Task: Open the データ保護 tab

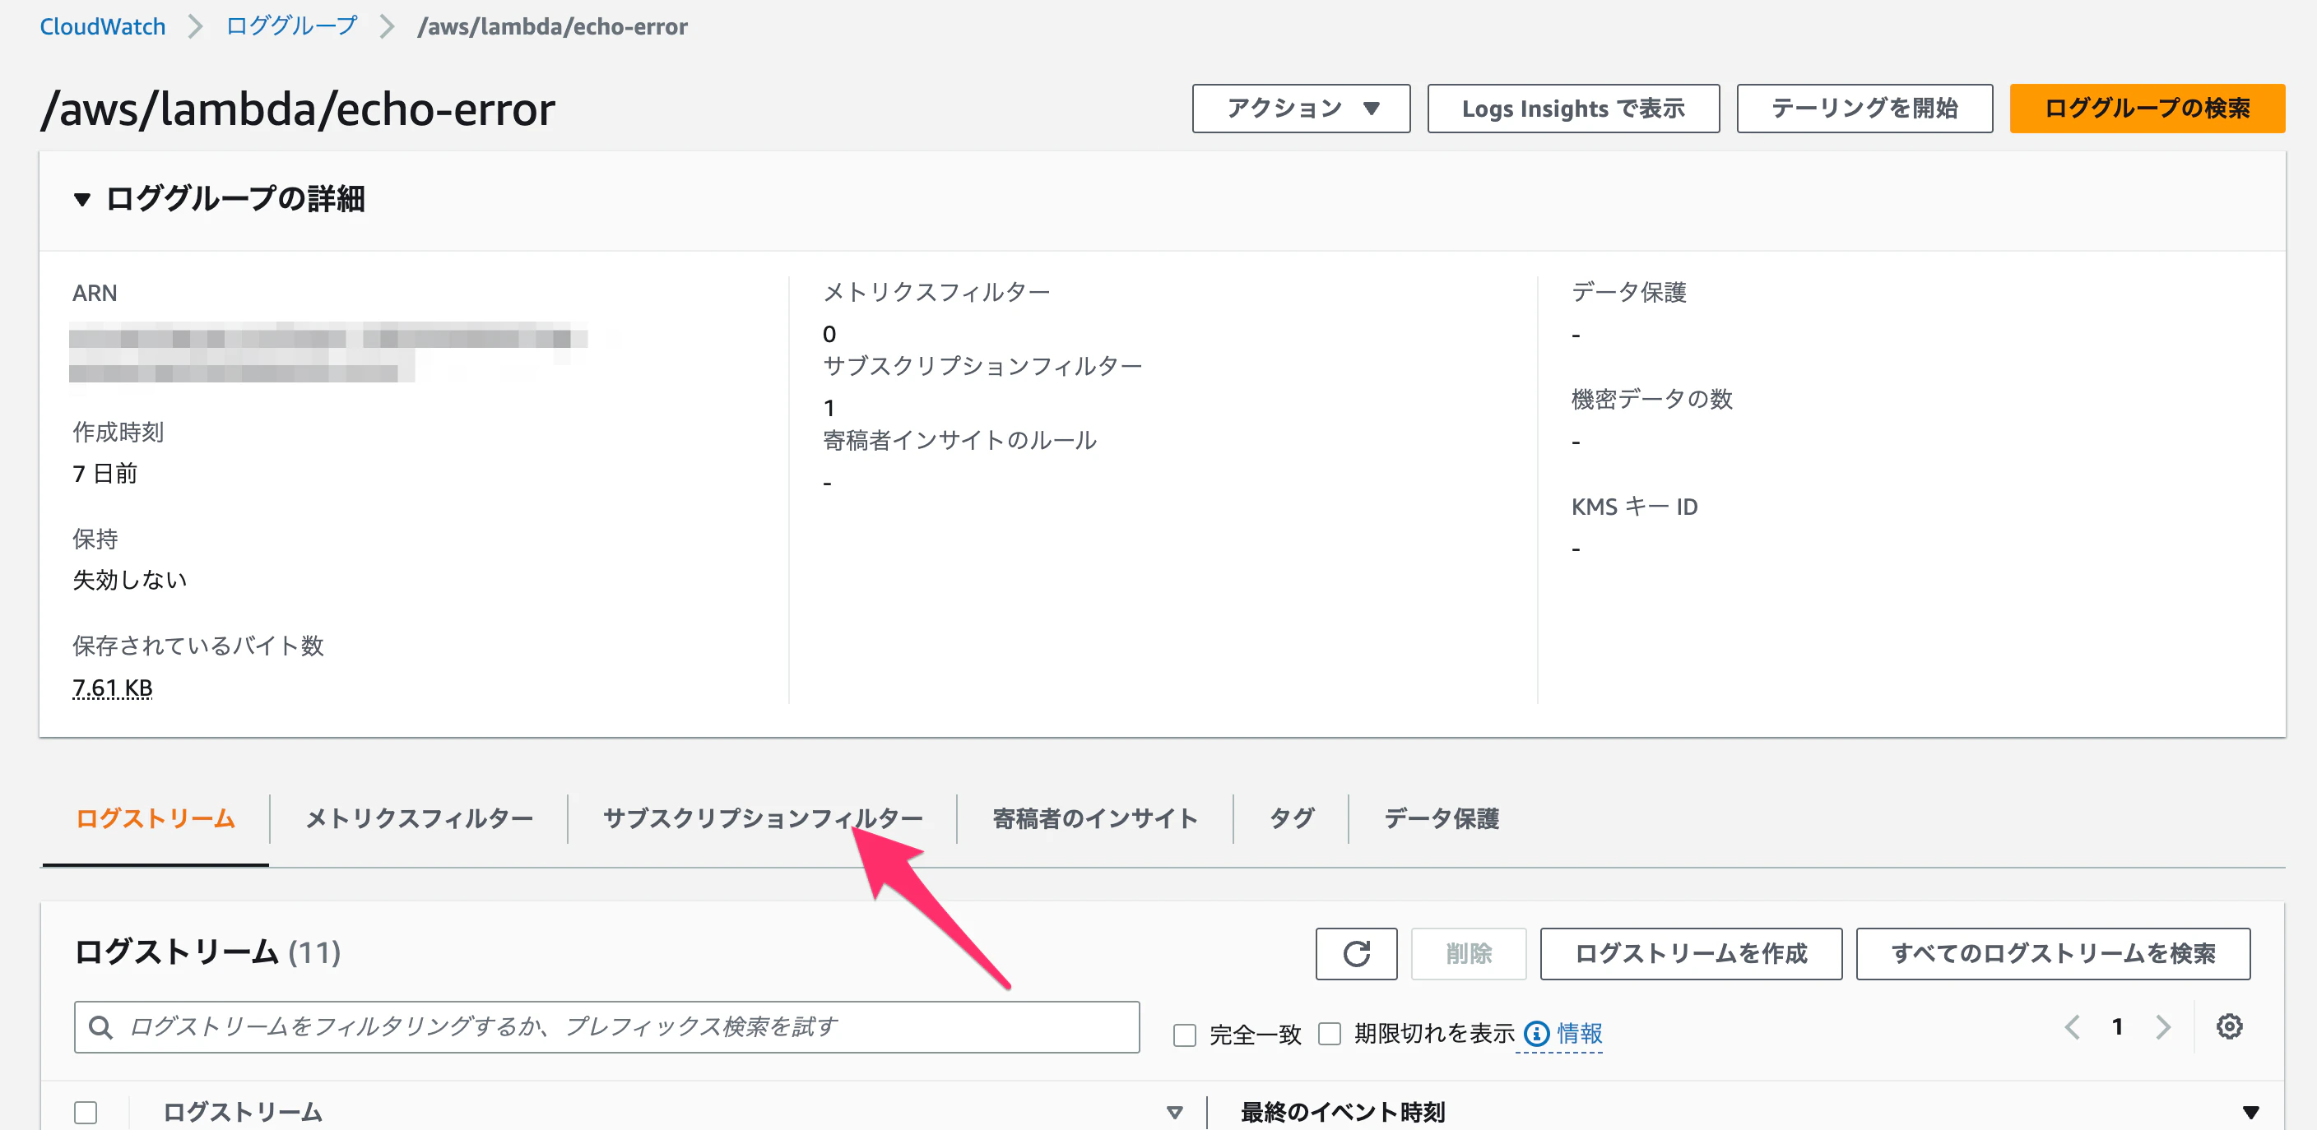Action: click(x=1441, y=819)
